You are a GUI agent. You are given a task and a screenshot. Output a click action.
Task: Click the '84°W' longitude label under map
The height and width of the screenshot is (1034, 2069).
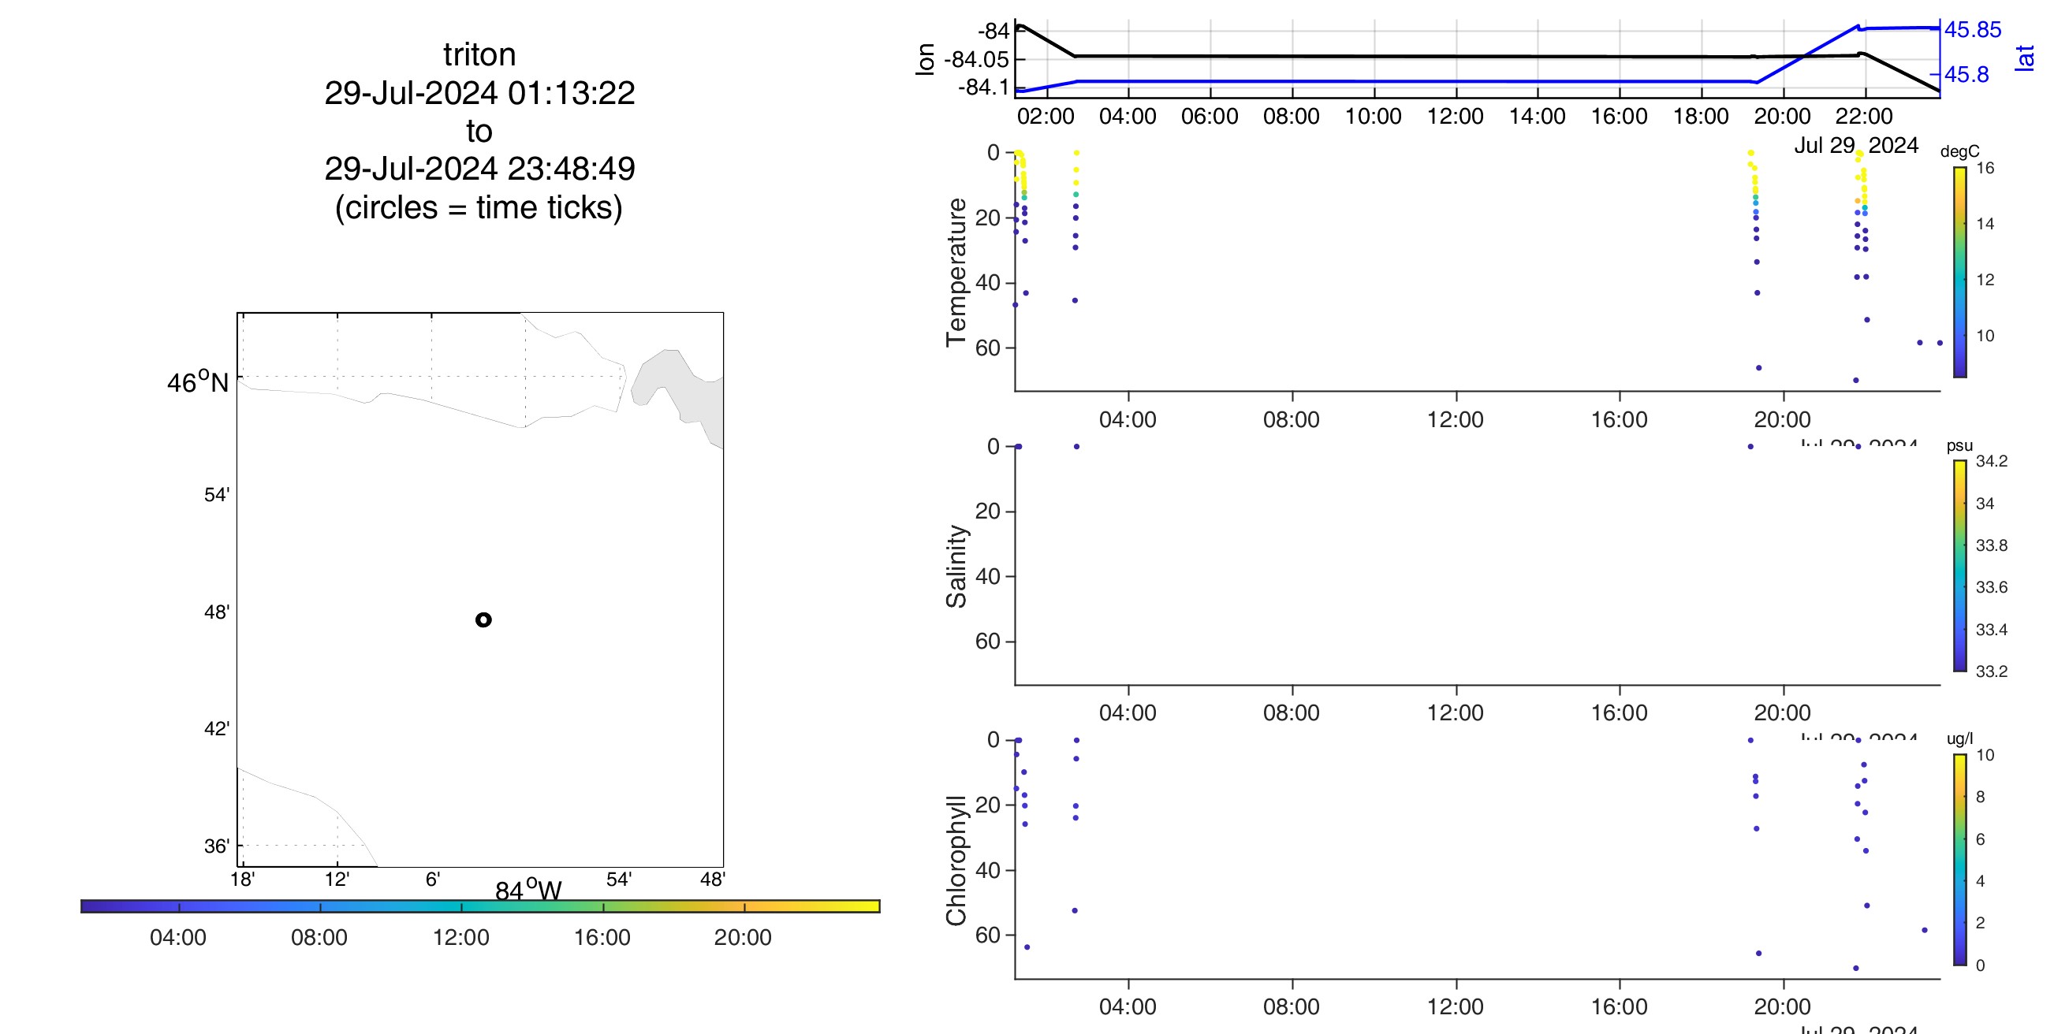click(x=528, y=891)
